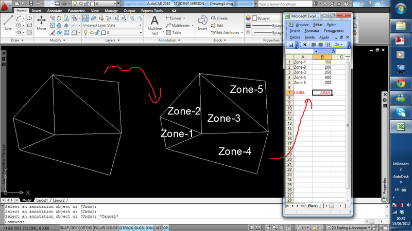Click the Multiline Text tool
This screenshot has width=412, height=231.
pyautogui.click(x=154, y=25)
